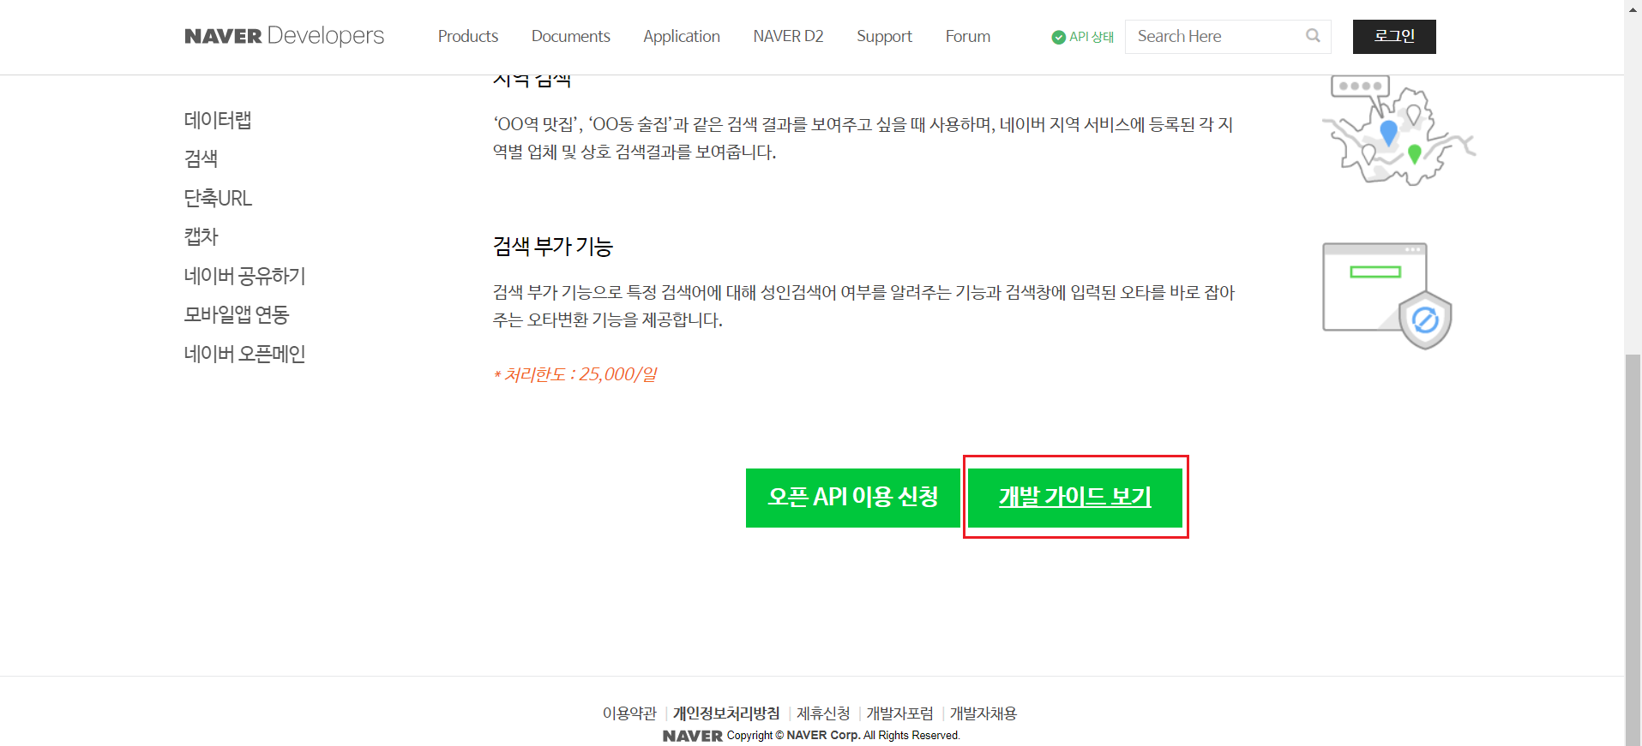1642x746 pixels.
Task: Click the API 상태 link
Action: tap(1092, 37)
